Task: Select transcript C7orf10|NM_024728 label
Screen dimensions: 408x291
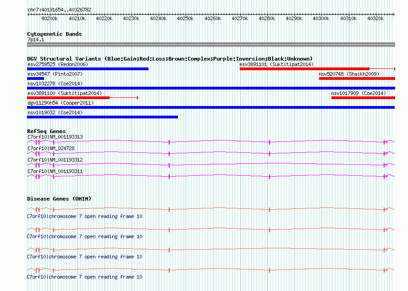Action: tap(51, 149)
